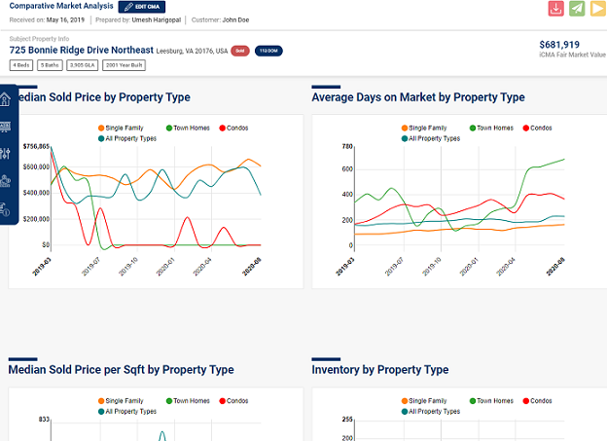
Task: Toggle Town Homes in Inventory chart legend
Action: (491, 401)
